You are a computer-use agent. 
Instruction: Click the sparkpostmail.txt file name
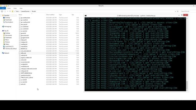26,75
